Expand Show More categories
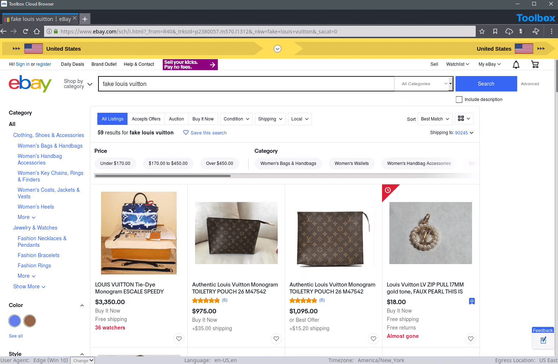Image resolution: width=558 pixels, height=364 pixels. 29,286
